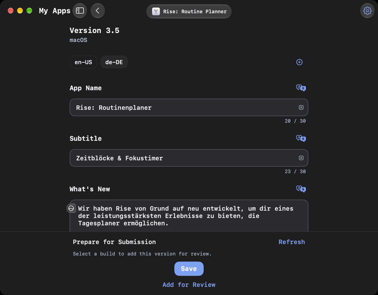This screenshot has height=295, width=378.
Task: Click the 23 / 30 character counter
Action: (x=295, y=171)
